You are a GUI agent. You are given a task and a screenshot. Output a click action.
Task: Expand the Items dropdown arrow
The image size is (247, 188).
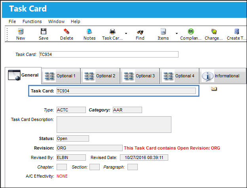pyautogui.click(x=177, y=33)
